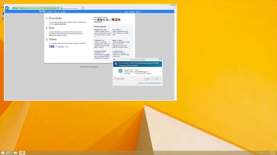277x155 pixels.
Task: Expand Show details in the UAC dialog
Action: pos(119,79)
